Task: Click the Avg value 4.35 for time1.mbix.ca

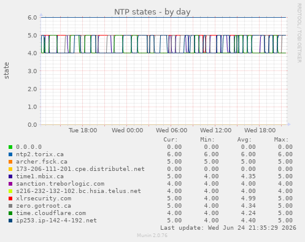Action: pos(248,176)
